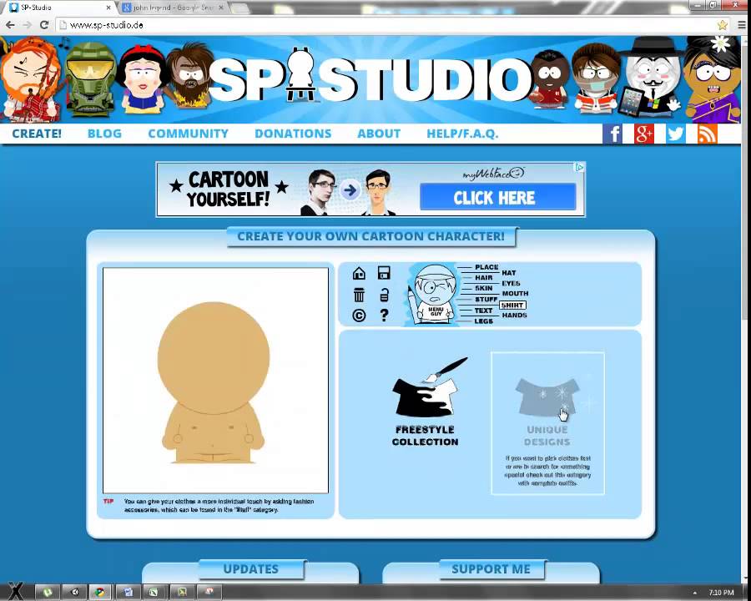Click the home icon in the character menu
751x601 pixels.
(359, 273)
